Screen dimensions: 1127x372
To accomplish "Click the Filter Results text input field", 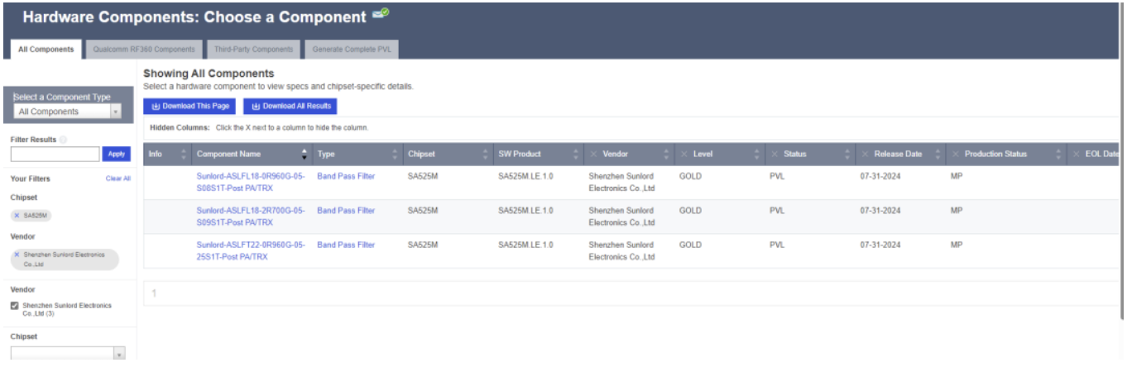I will 55,154.
